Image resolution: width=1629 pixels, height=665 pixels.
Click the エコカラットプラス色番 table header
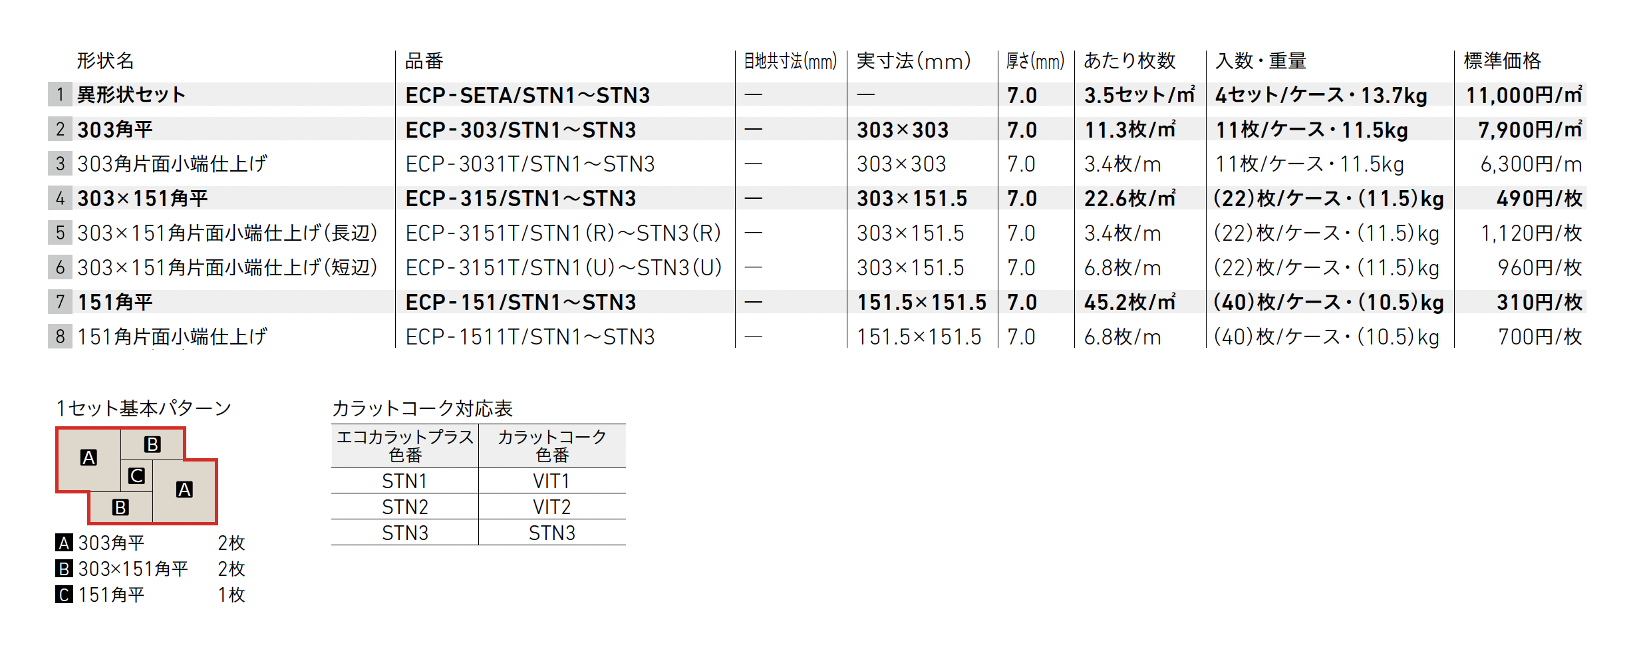(x=404, y=446)
